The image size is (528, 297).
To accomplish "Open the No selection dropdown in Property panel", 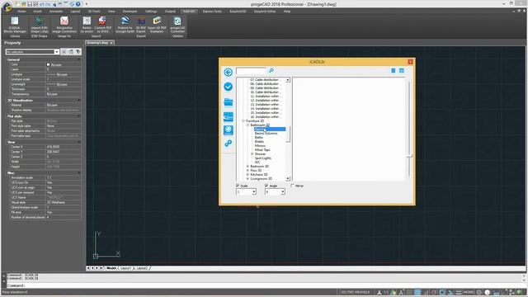I will click(x=57, y=52).
